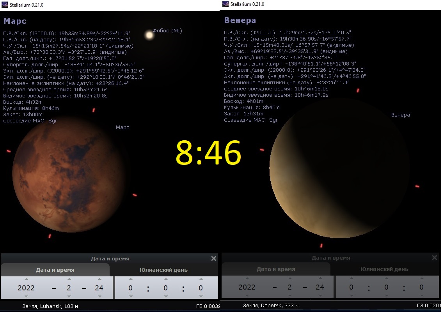
Task: Increase hours in right Stellarium time panel
Action: 351,278
